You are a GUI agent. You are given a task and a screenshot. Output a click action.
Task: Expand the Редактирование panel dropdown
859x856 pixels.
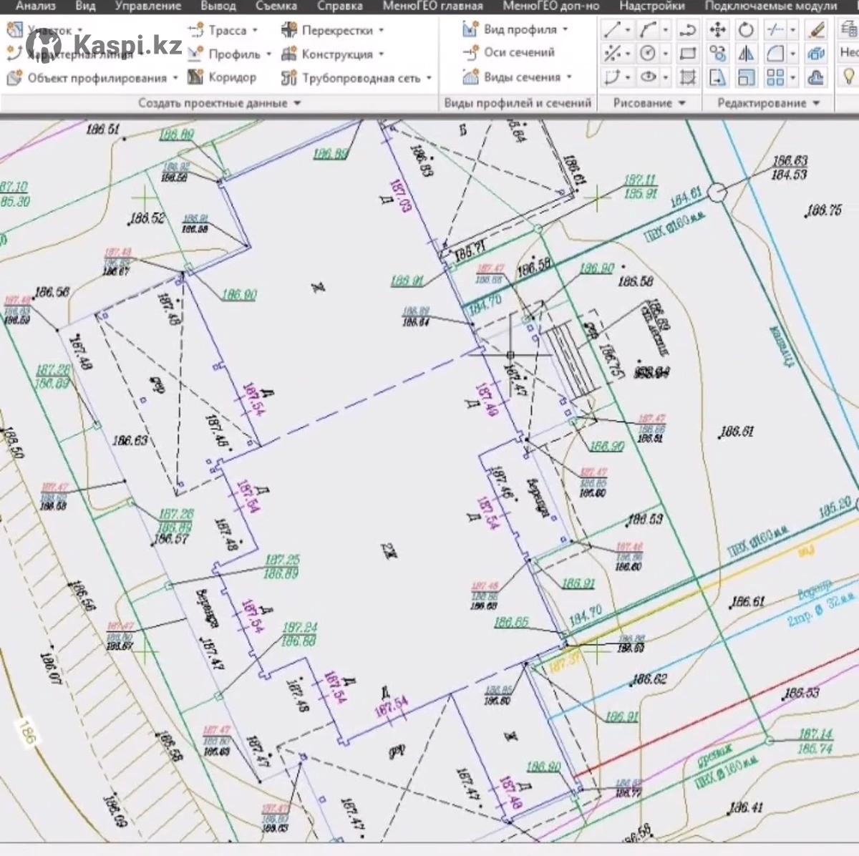tap(769, 103)
